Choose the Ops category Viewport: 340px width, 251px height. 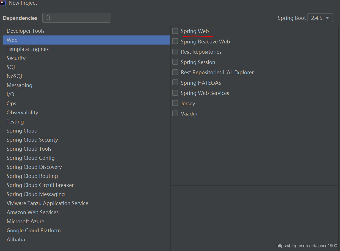tap(87, 103)
